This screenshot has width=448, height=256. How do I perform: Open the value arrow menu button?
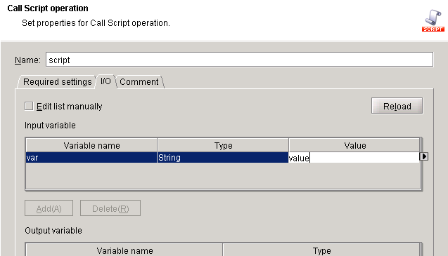(x=423, y=156)
